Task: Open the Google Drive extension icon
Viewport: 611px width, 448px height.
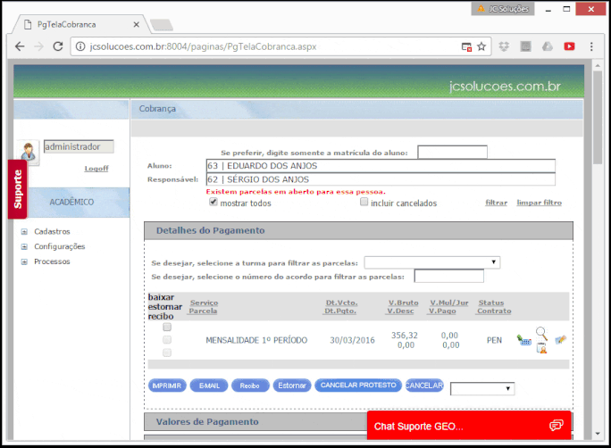Action: 548,46
